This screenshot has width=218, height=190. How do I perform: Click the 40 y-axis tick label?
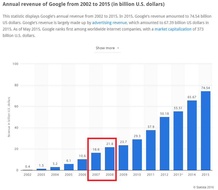point(17,128)
